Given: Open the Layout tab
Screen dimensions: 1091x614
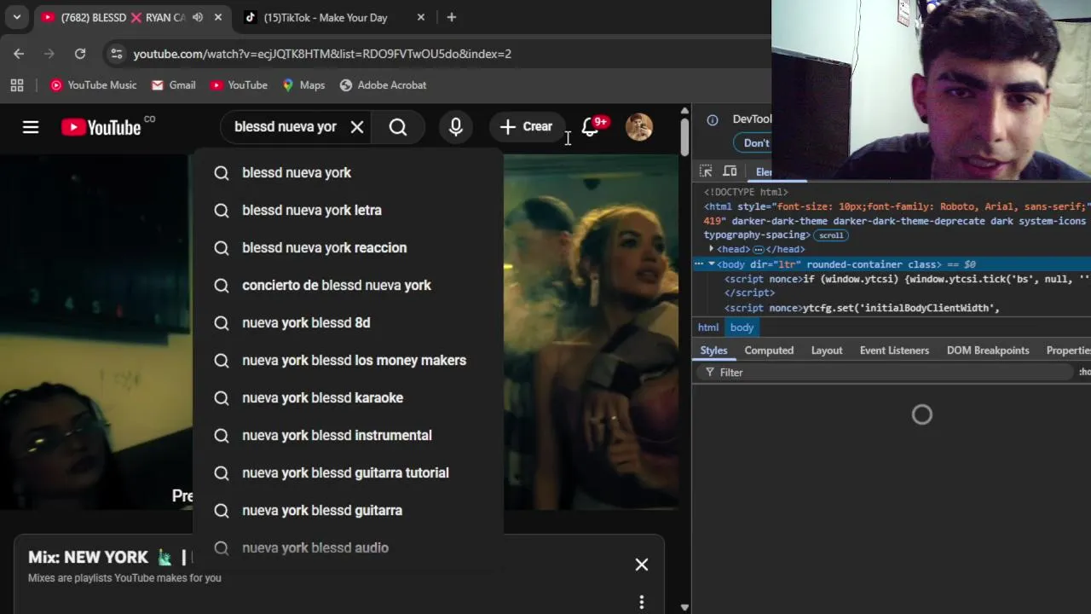Looking at the screenshot, I should click(827, 350).
